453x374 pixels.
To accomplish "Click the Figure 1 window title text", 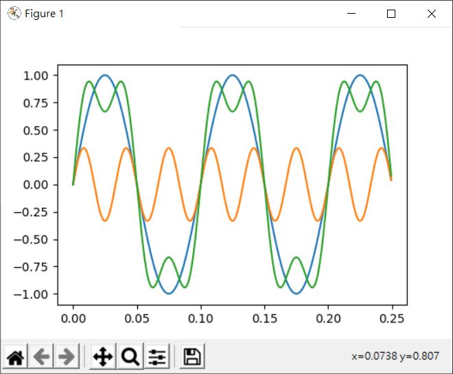I will 44,14.
